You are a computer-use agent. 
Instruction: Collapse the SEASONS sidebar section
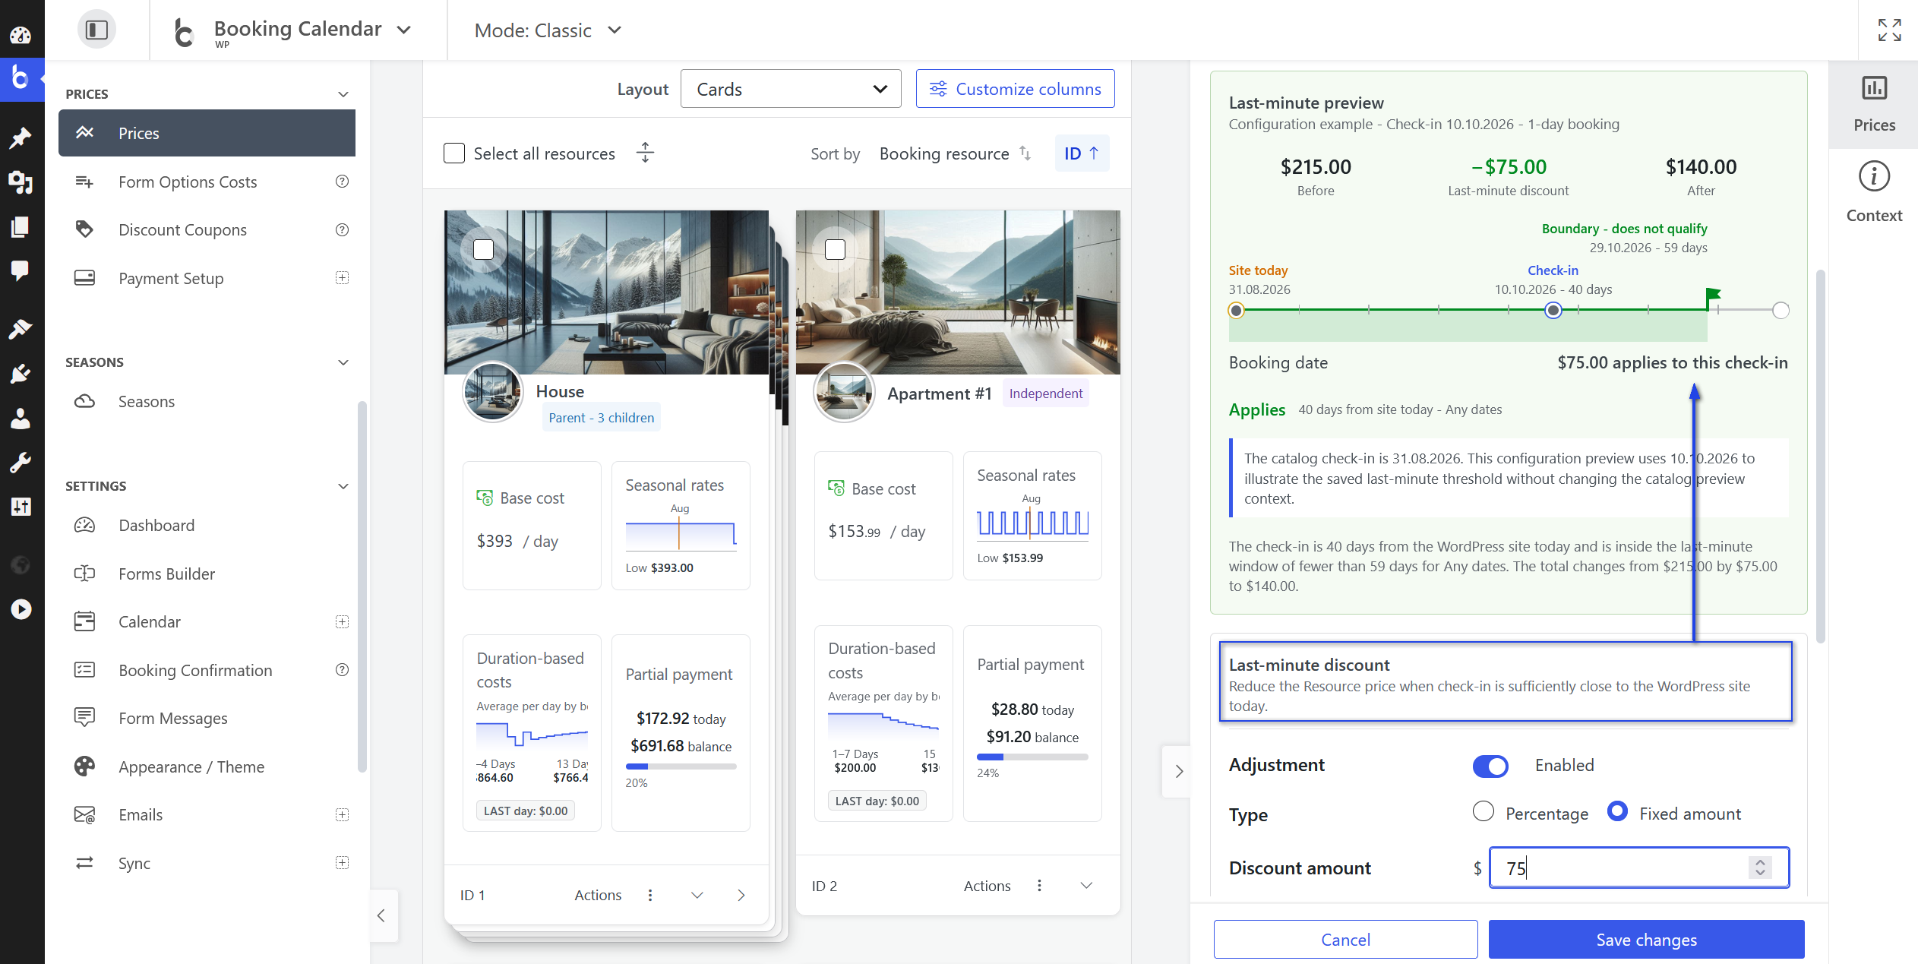[x=343, y=362]
